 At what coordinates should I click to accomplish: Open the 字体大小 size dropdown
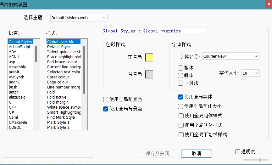click(251, 73)
